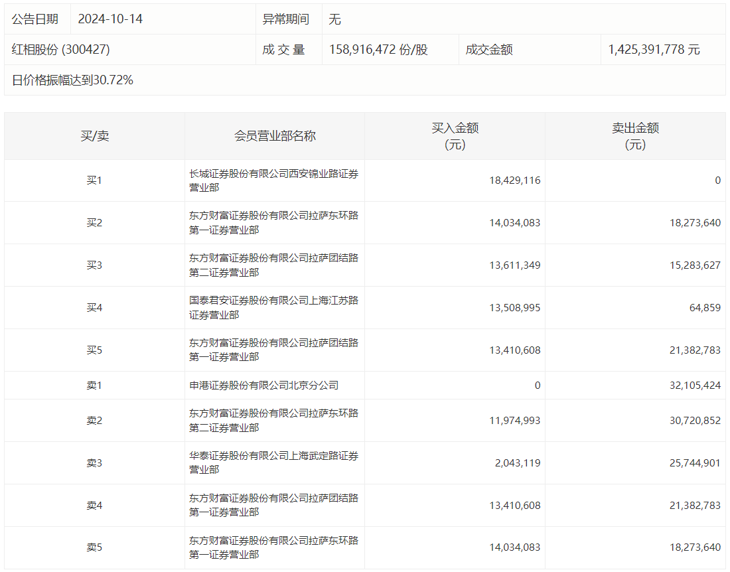Select 13,410,608 in the 卖4 row

(515, 506)
